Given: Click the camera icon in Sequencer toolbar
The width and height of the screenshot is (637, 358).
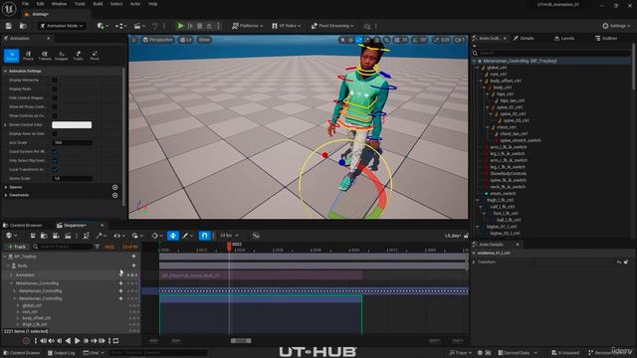Looking at the screenshot, I should pos(56,236).
